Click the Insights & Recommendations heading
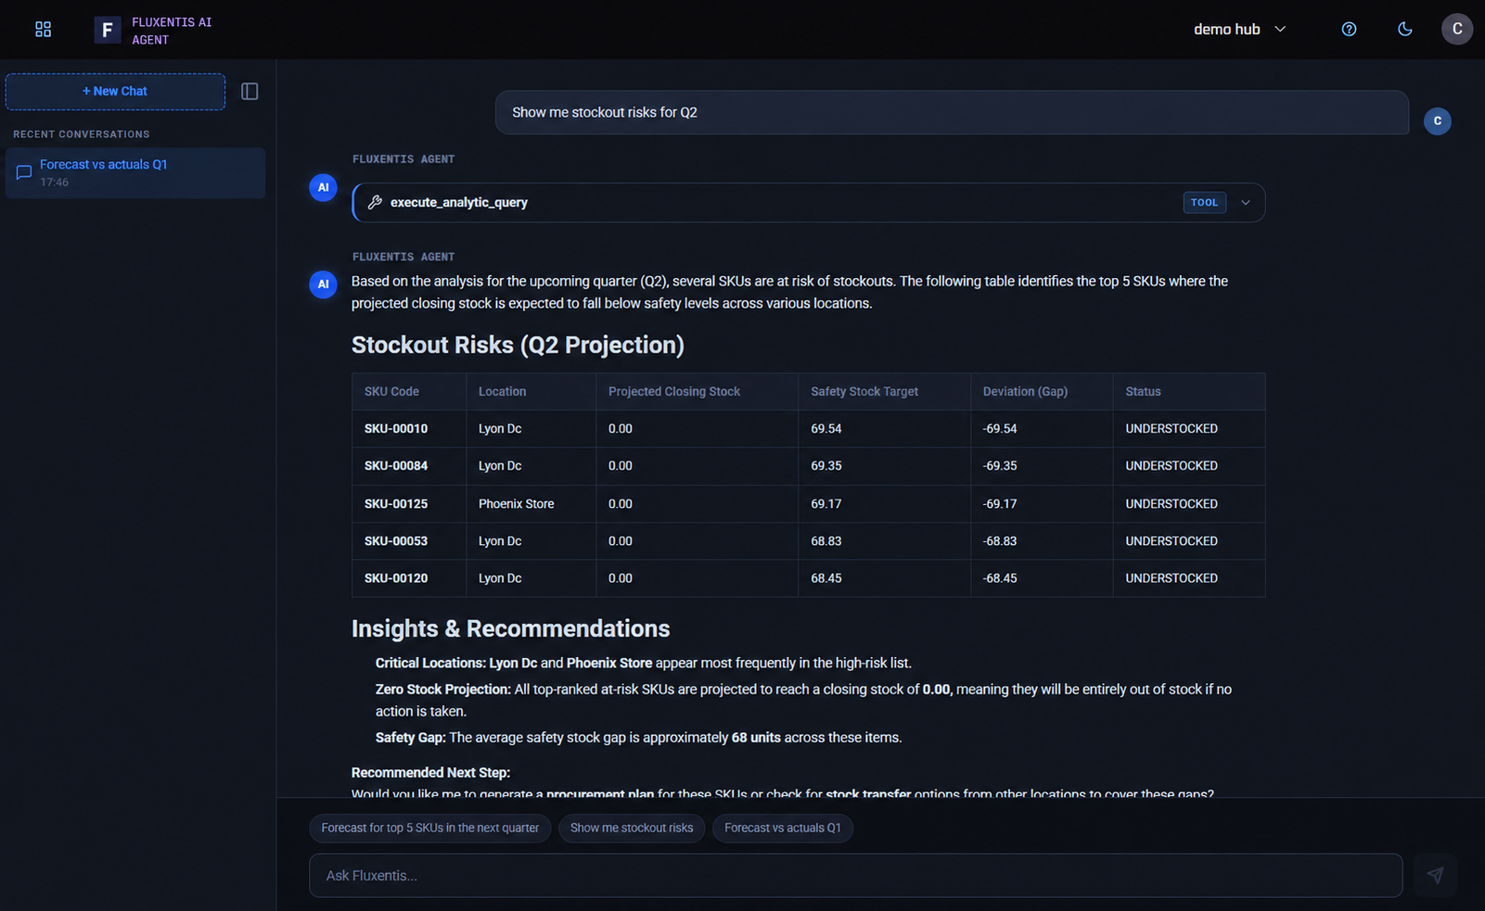This screenshot has width=1485, height=911. pos(510,628)
